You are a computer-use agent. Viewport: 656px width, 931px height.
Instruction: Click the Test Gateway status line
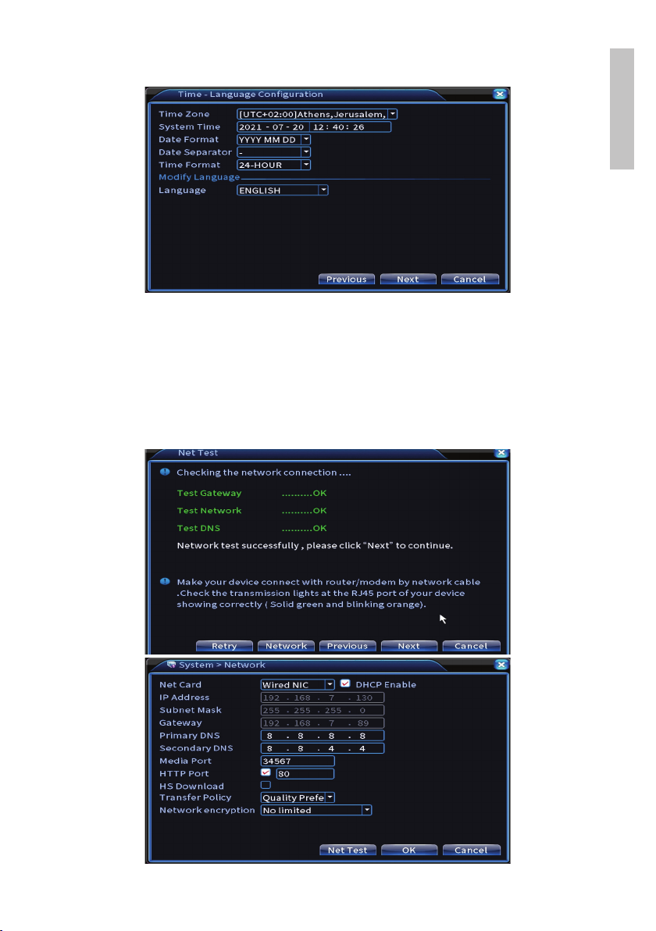(x=251, y=494)
